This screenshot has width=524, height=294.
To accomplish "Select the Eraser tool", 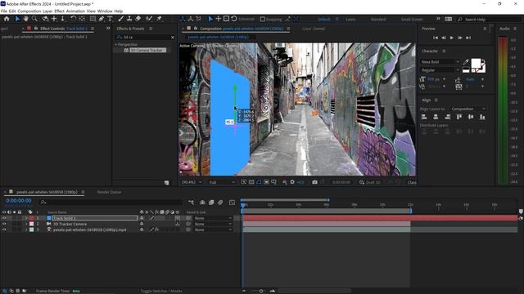I will click(x=138, y=19).
